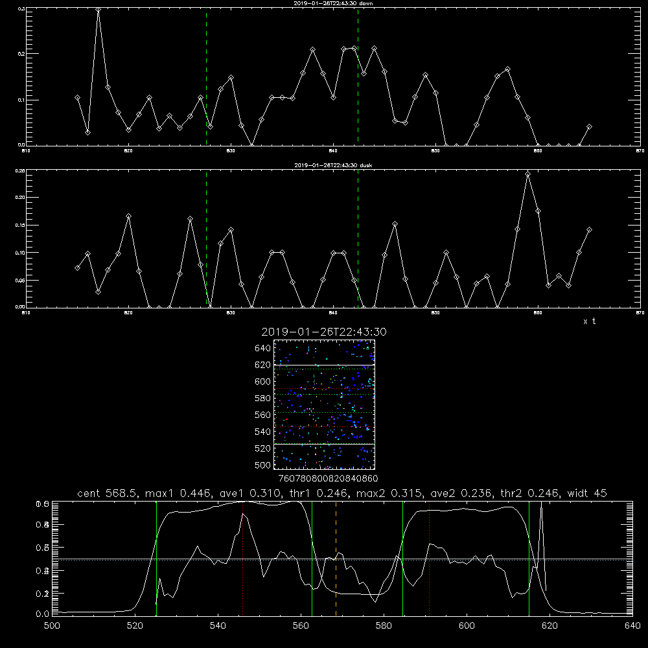This screenshot has width=648, height=648.
Task: Click the x-axis tick labels below scatter image
Action: coord(328,478)
